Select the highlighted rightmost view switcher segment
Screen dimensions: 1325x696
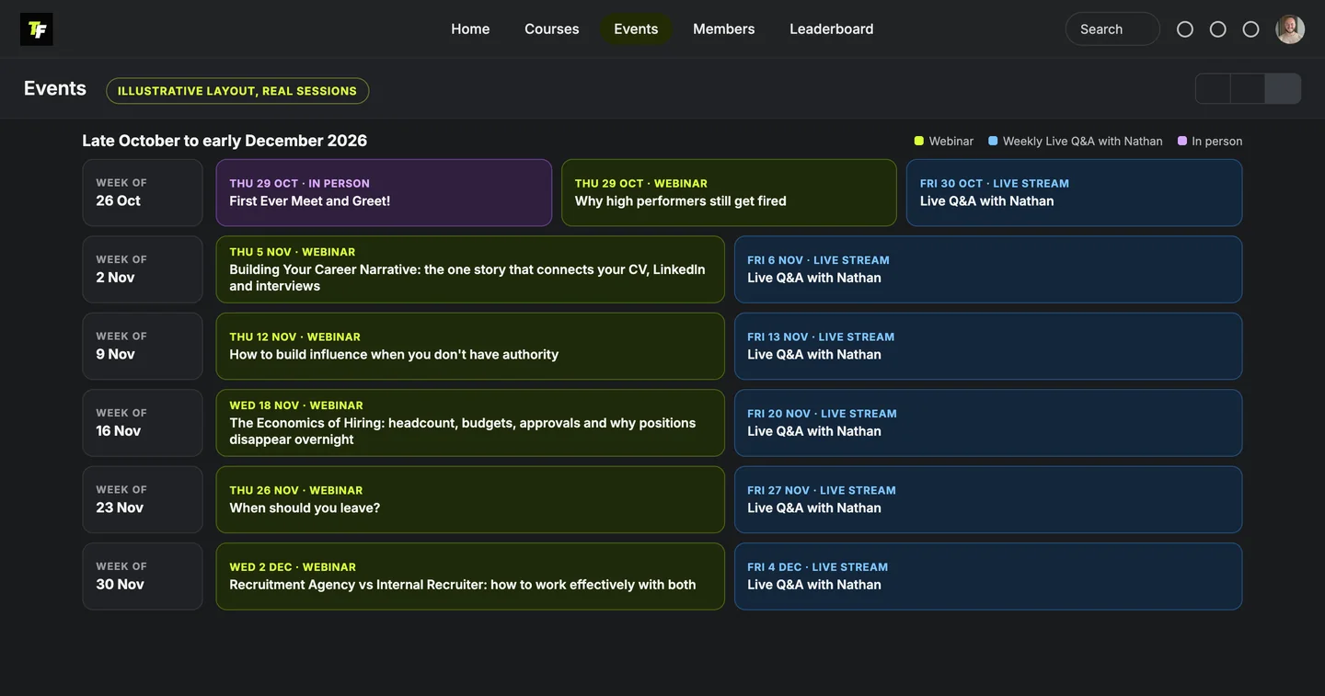[x=1283, y=88]
